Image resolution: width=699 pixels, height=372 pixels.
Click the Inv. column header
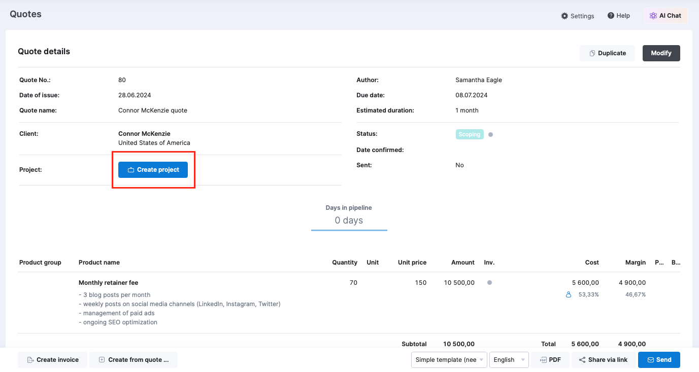click(489, 263)
